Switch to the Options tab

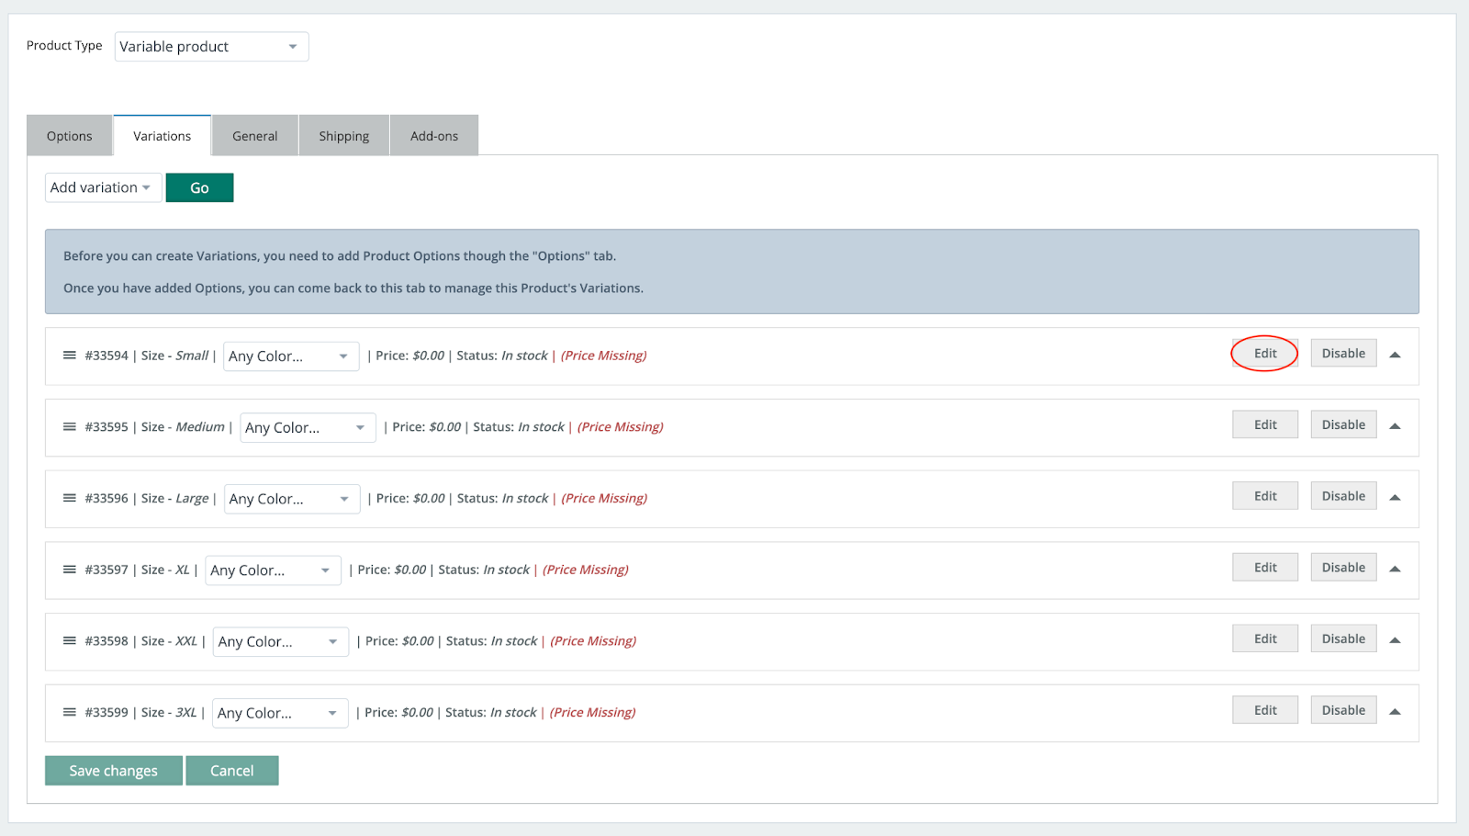(70, 136)
